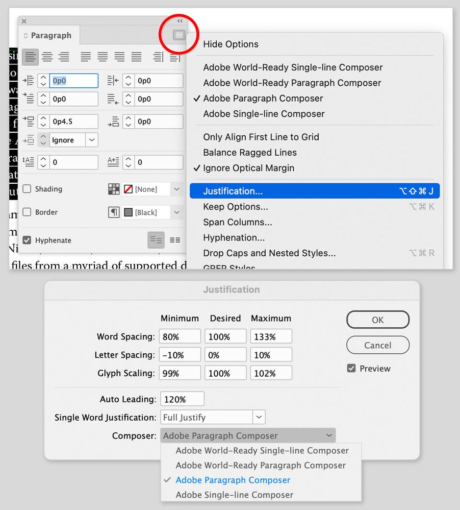
Task: Select Justify with last line aligned center
Action: pyautogui.click(x=103, y=57)
